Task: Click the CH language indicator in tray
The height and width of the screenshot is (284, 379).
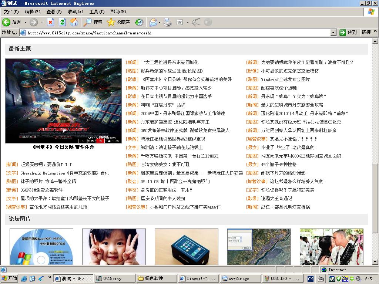Action: [x=311, y=278]
